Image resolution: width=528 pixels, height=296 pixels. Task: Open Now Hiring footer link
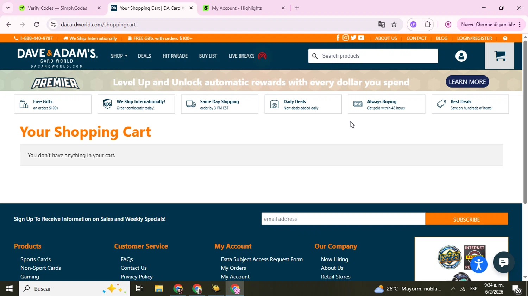tap(334, 259)
